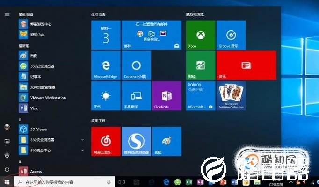
Task: Click the A section letter header
Action: tap(20, 162)
